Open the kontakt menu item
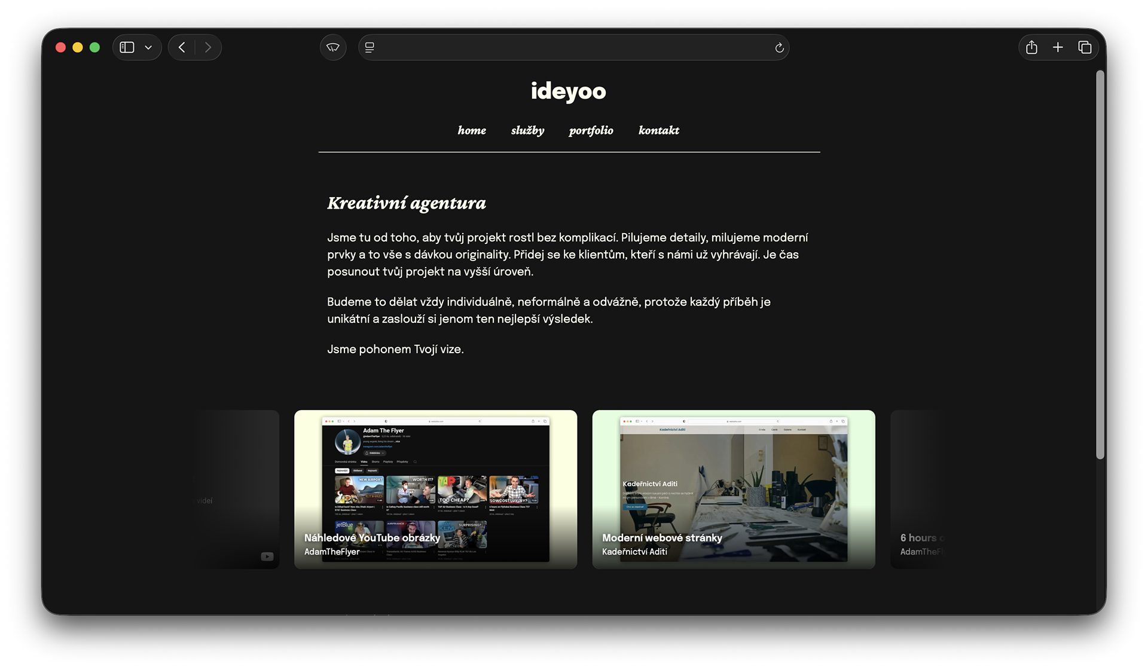 tap(658, 130)
